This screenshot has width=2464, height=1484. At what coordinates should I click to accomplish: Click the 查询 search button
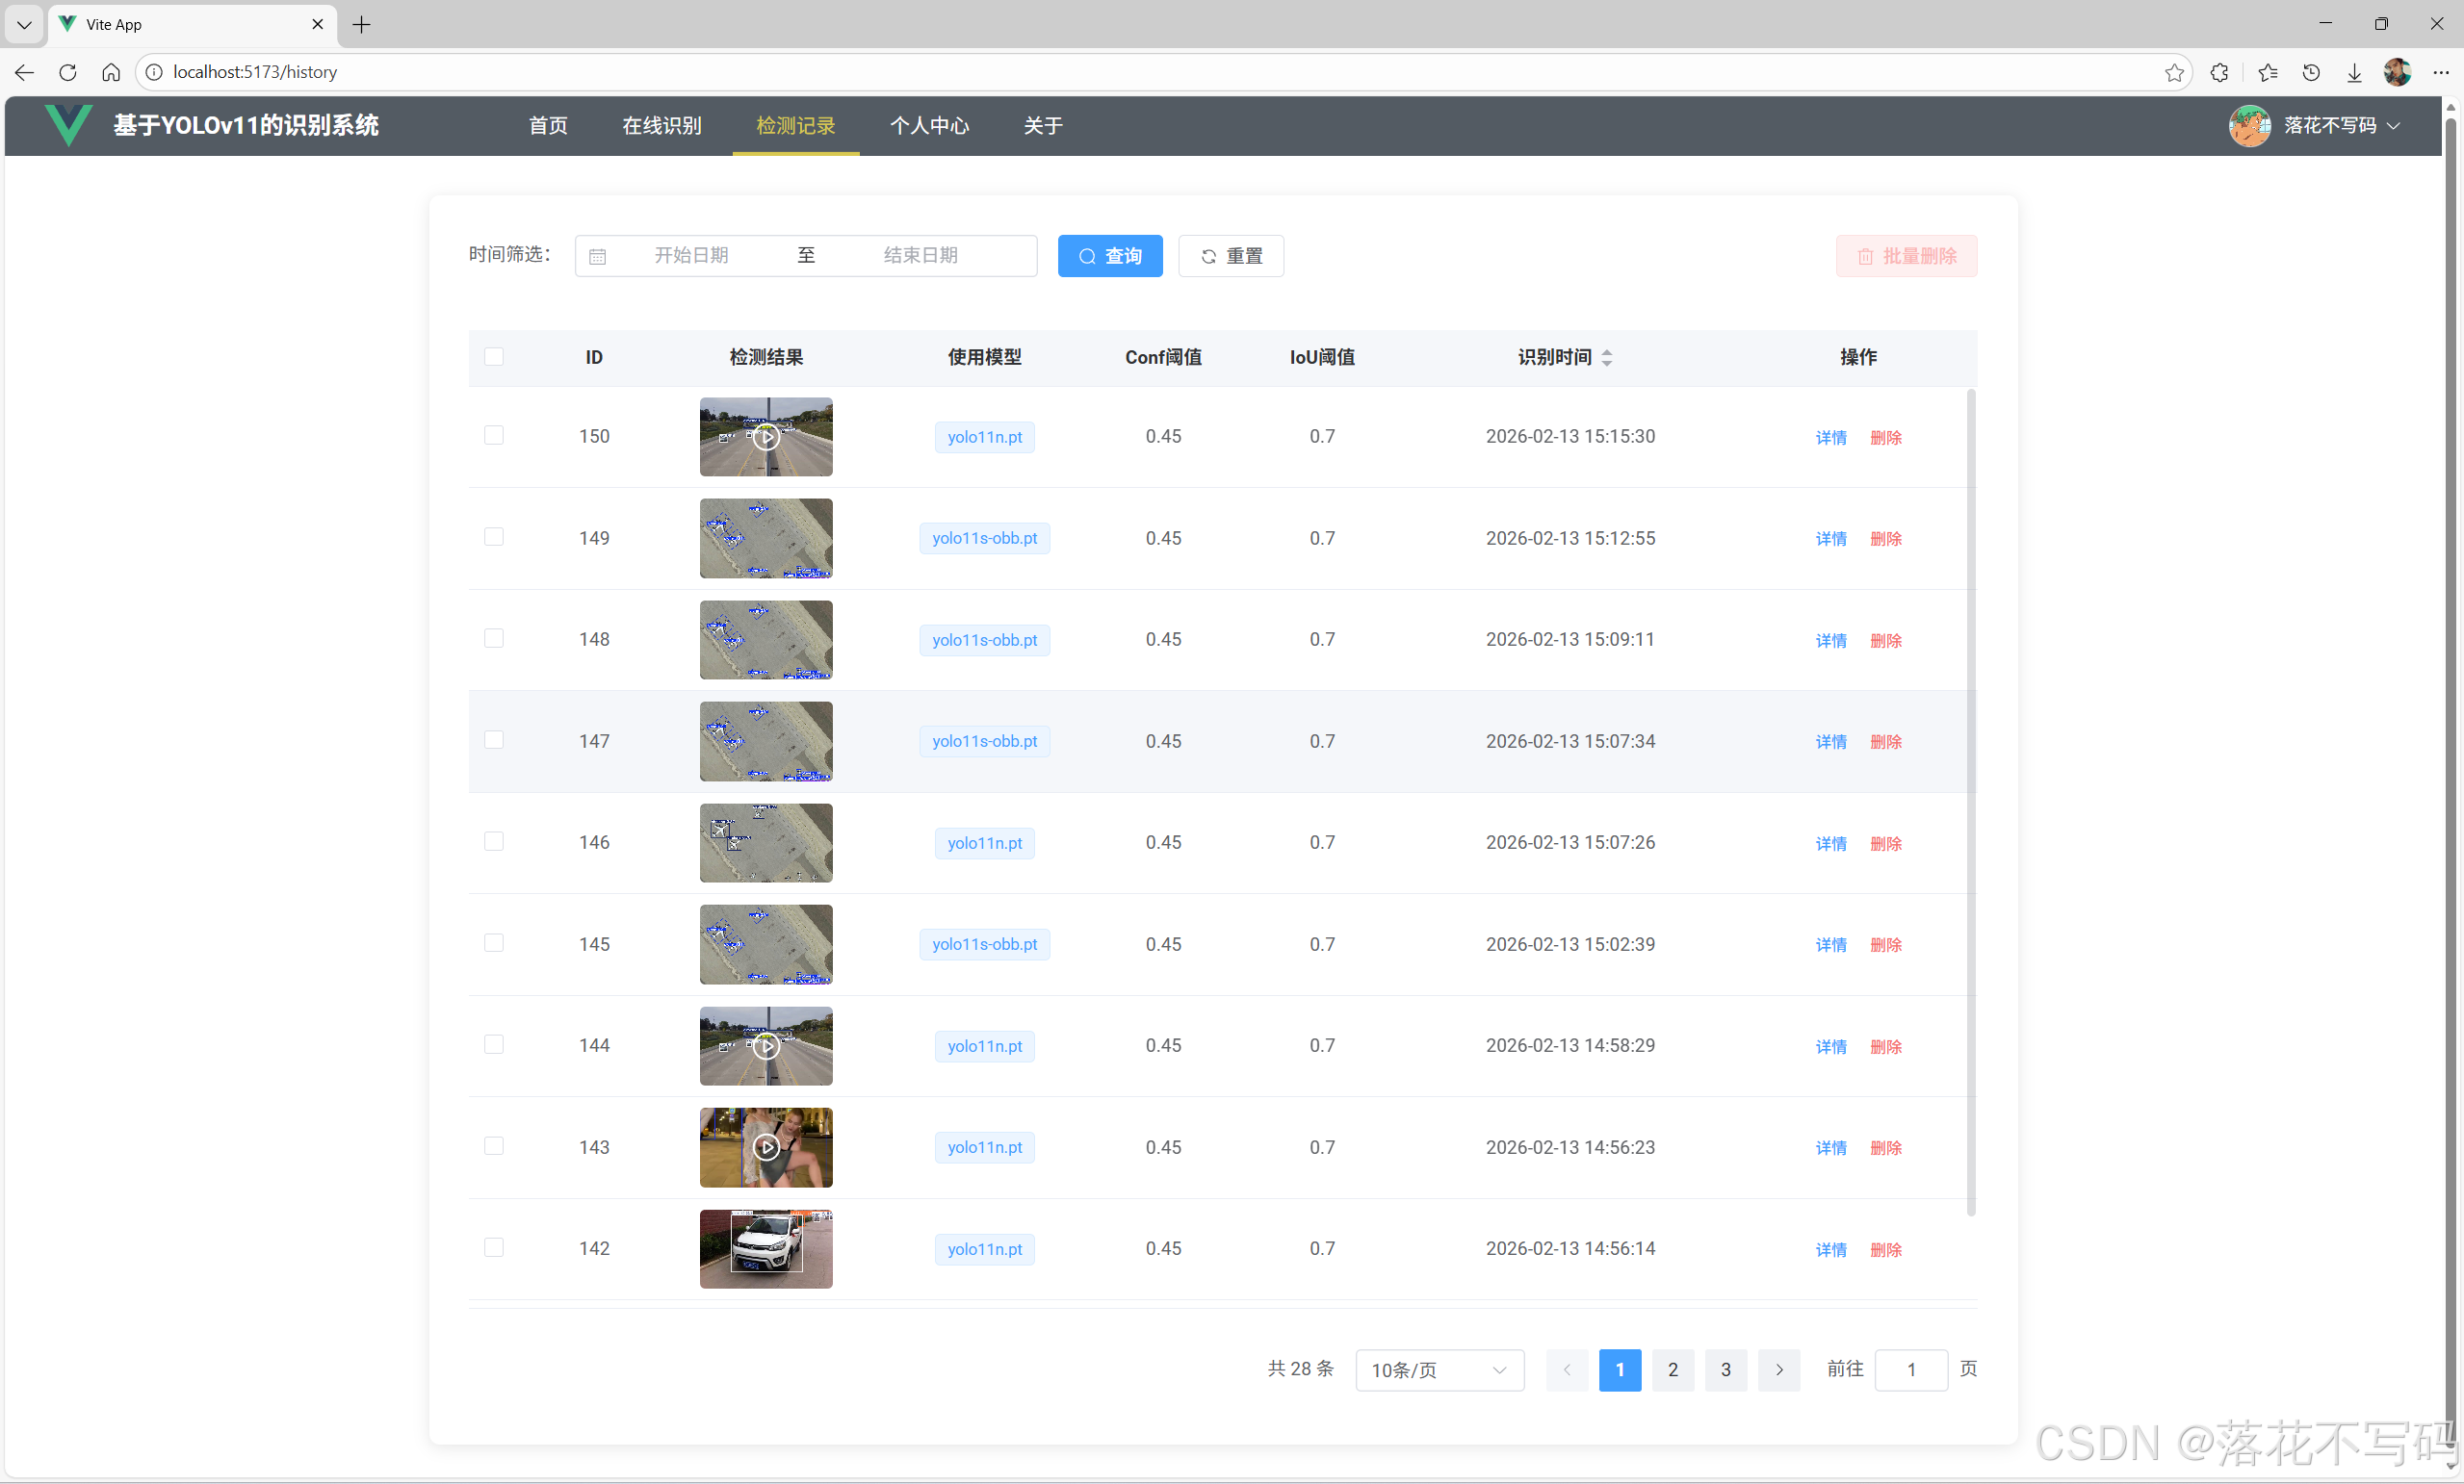1110,256
